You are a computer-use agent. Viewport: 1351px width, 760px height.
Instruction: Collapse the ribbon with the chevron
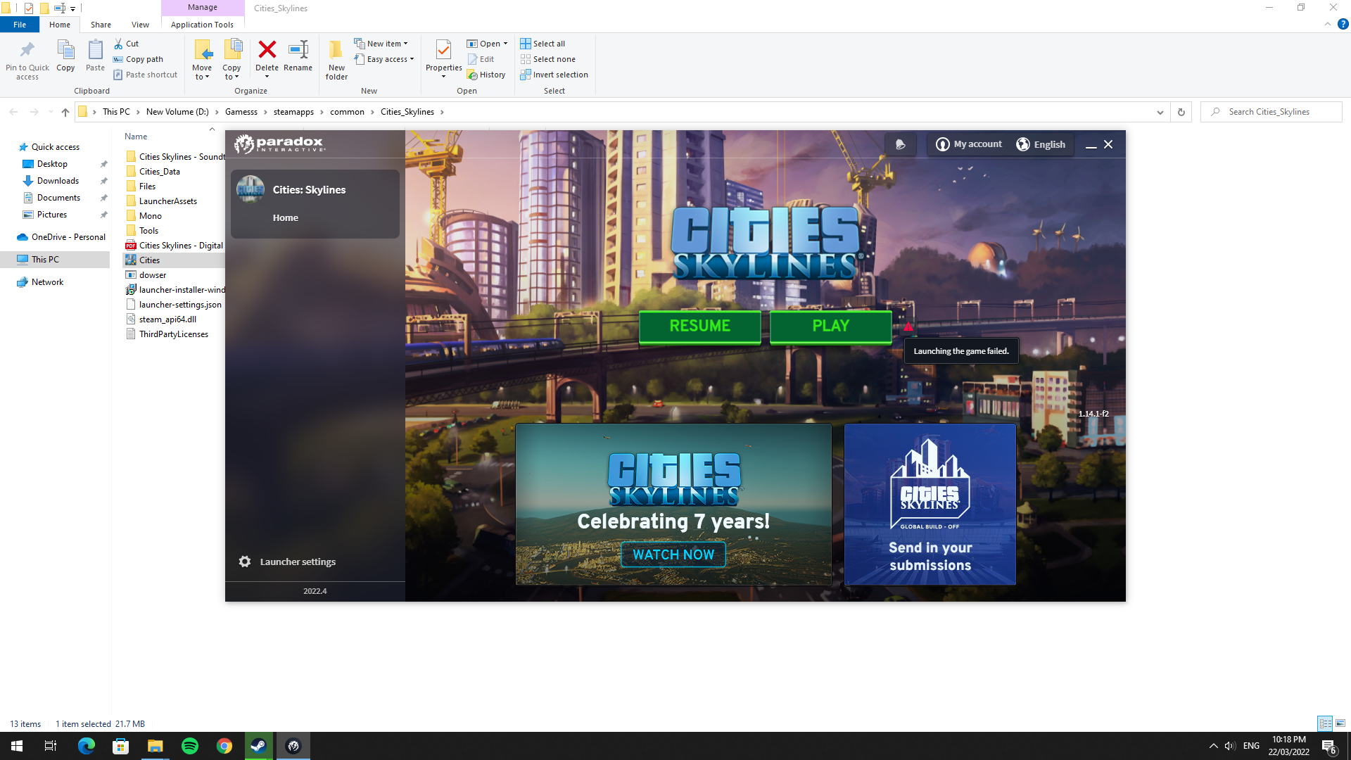point(1327,24)
